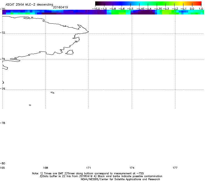Click the date 20160419 beneath the title
206x181 pixels.
point(60,7)
